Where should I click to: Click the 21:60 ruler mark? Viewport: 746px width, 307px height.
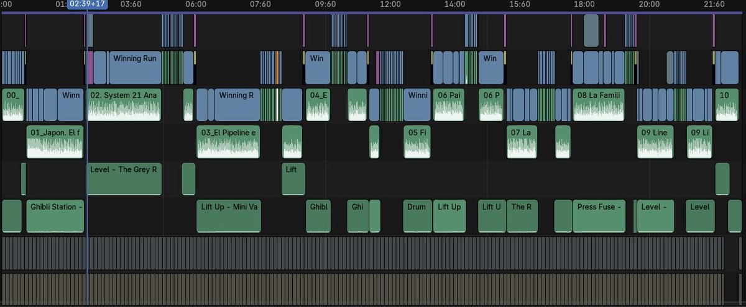pyautogui.click(x=714, y=4)
